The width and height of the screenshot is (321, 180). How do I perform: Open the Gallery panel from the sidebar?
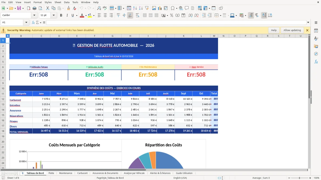tap(316, 46)
